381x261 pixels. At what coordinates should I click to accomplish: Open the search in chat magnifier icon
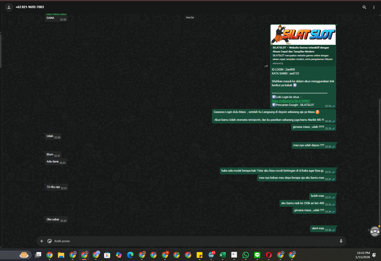[x=364, y=7]
